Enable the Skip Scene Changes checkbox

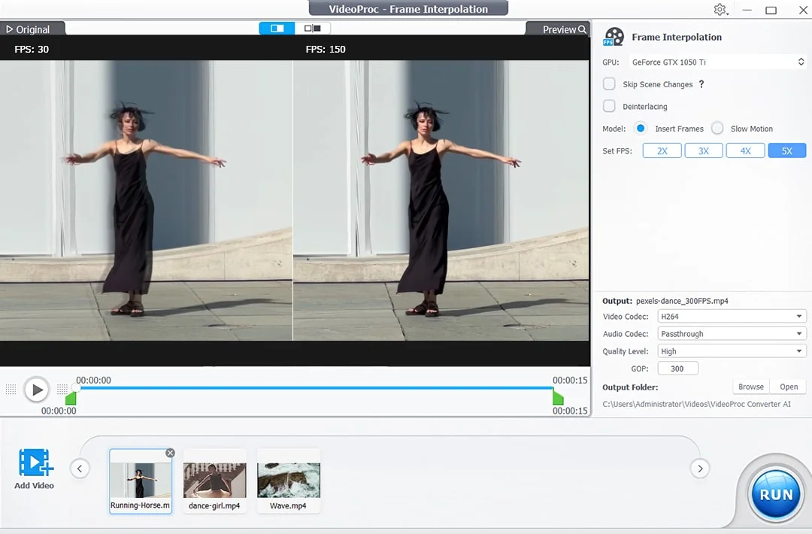tap(609, 84)
